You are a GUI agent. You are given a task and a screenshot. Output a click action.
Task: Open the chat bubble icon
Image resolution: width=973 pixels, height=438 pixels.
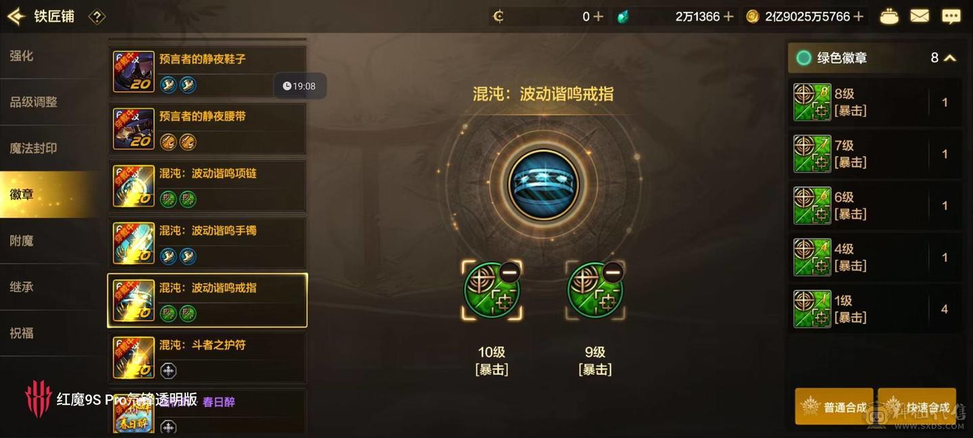click(951, 16)
